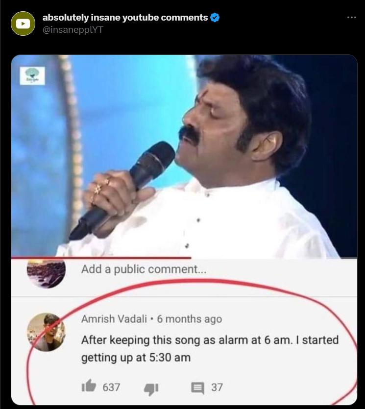Click Amrish Vadali's profile picture
Viewport: 365px width, 409px height.
46,332
